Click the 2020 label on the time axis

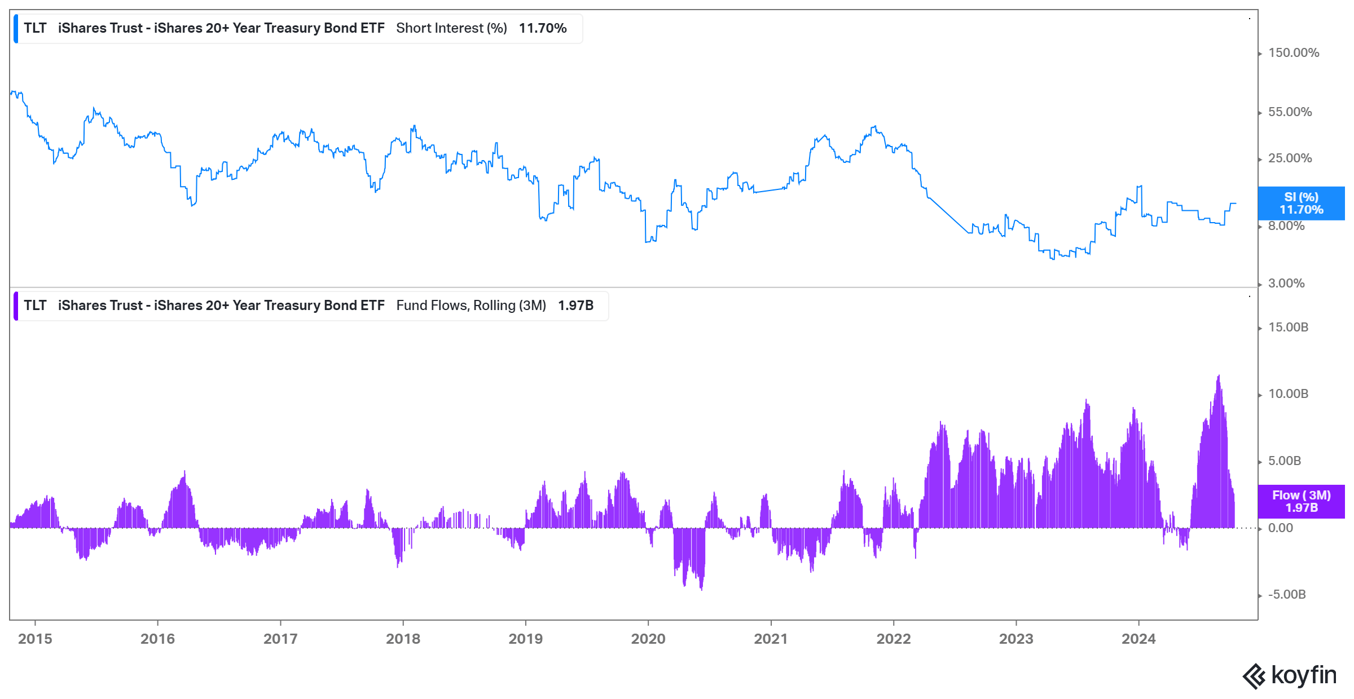tap(649, 639)
